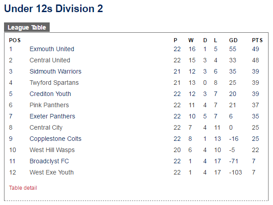Select Pink Panthers team entry
The image size is (273, 205).
tap(49, 105)
